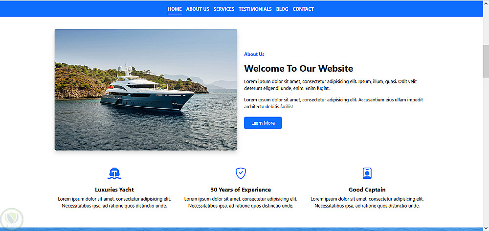
Task: Open the Services nav link
Action: (224, 9)
